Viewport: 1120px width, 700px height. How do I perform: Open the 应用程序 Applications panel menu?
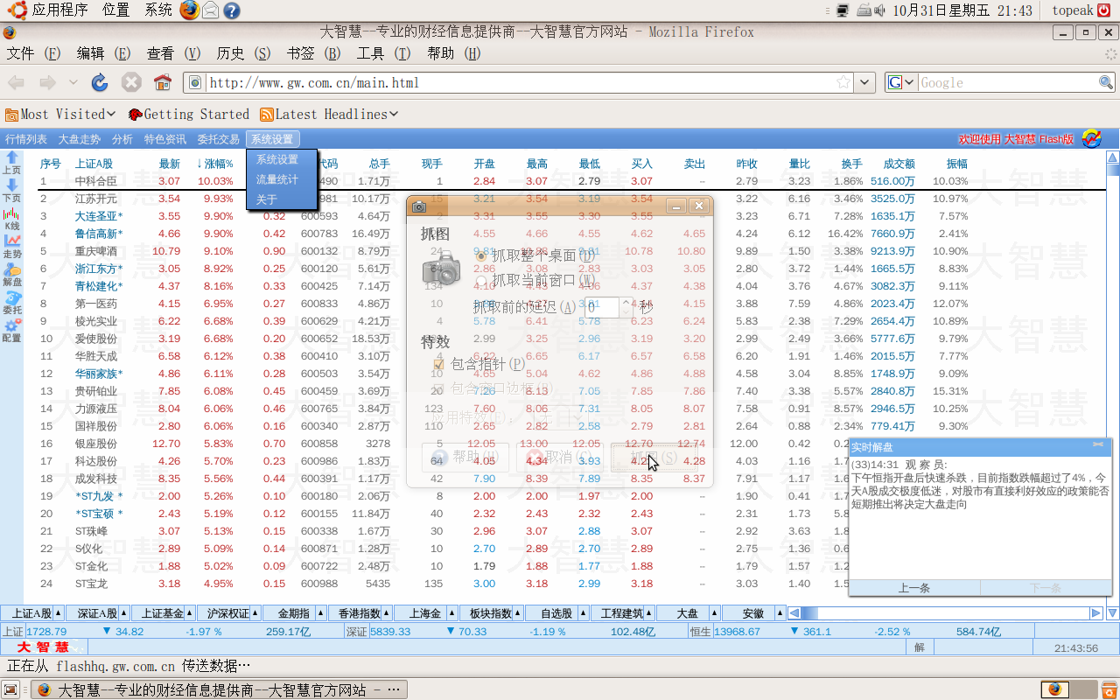(x=50, y=10)
